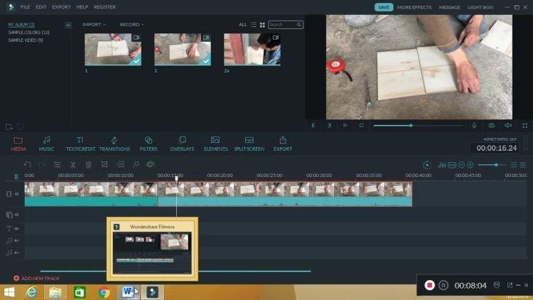Screen dimensions: 533x300
Task: Open the MESSAGE link
Action: pyautogui.click(x=449, y=7)
